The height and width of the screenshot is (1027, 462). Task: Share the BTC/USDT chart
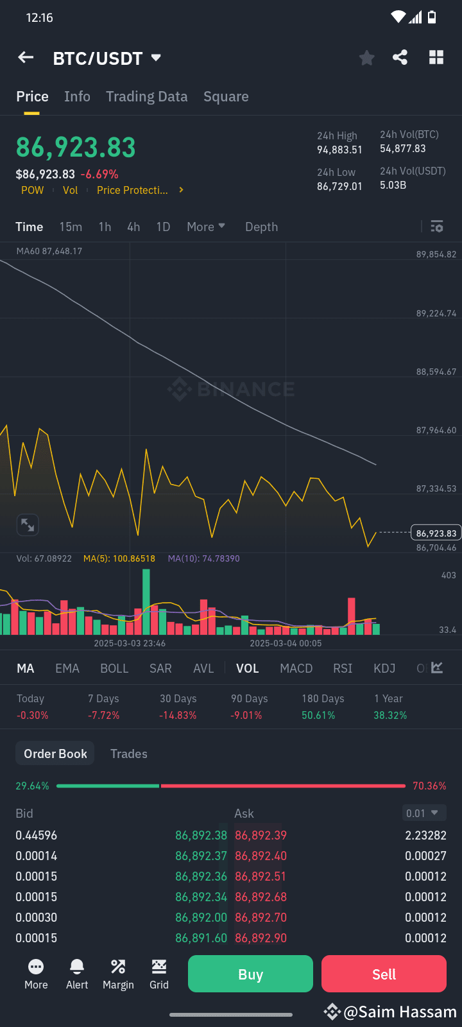click(x=400, y=57)
